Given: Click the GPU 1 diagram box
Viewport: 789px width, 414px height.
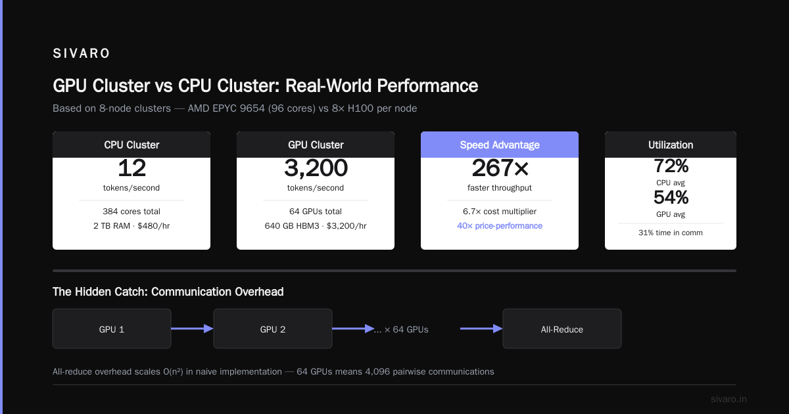Looking at the screenshot, I should click(112, 329).
